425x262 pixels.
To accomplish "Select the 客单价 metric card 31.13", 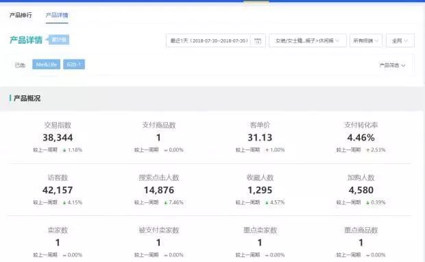I will click(260, 137).
